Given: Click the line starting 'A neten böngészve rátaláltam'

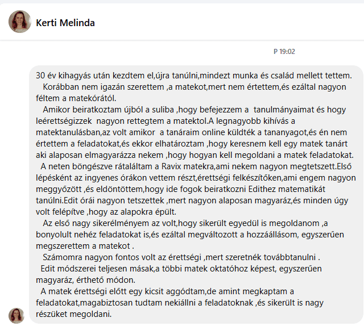Looking at the screenshot, I should click(x=196, y=166).
